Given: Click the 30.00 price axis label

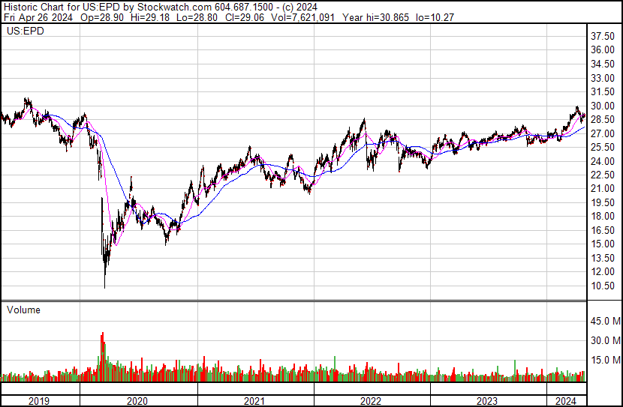Looking at the screenshot, I should (603, 106).
